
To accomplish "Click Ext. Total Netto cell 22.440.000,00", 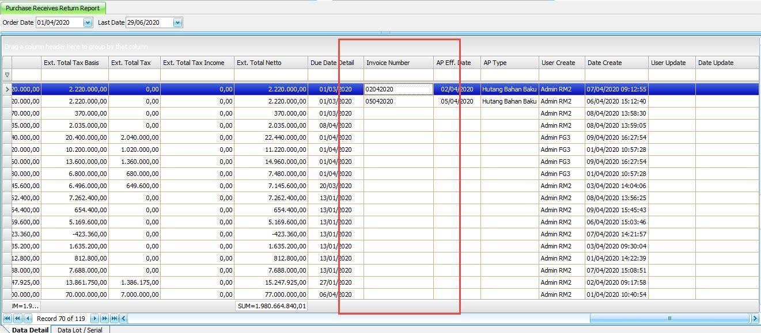I will coord(271,137).
